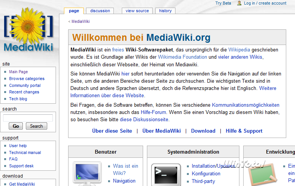
Task: Open the Kommunikationsmöglichkeiten link
Action: tap(246, 105)
